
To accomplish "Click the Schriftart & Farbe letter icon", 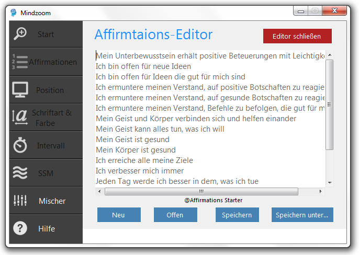I will (20, 117).
